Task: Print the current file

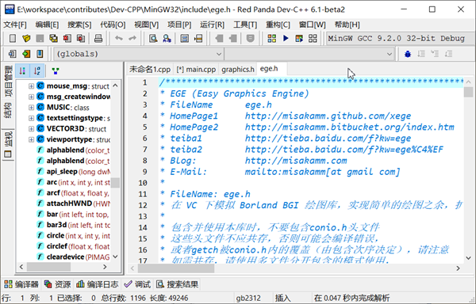Action: click(98, 39)
